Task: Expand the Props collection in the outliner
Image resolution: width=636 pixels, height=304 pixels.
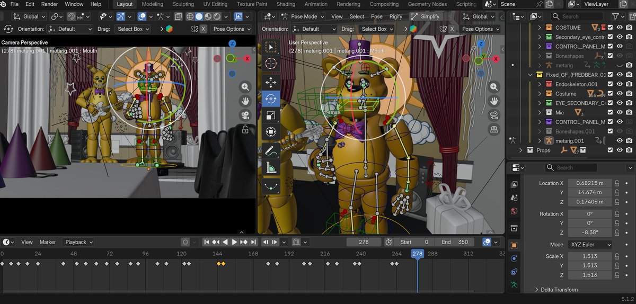Action: (520, 150)
